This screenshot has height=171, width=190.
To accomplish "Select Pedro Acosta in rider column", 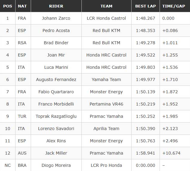I will tap(56, 30).
